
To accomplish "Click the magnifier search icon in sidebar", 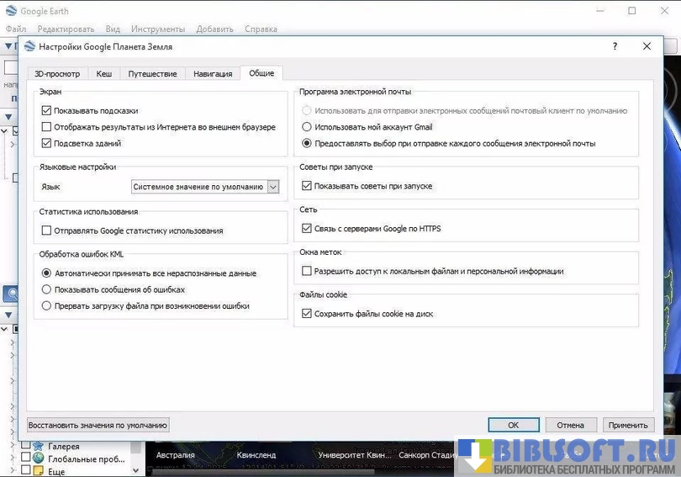I will (12, 294).
